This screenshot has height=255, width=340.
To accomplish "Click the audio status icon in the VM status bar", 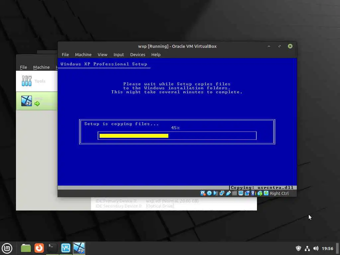I will coord(215,193).
